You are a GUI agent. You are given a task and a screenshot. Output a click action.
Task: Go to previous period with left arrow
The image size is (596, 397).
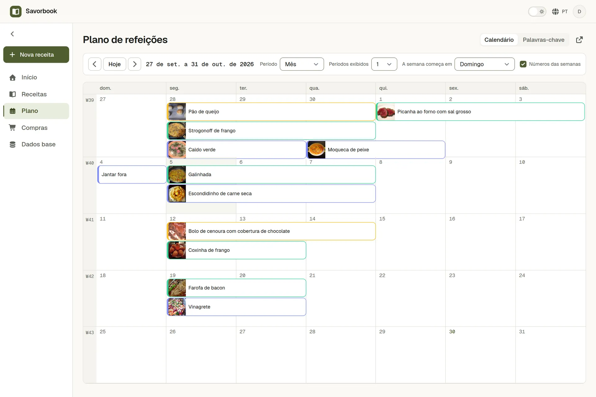(95, 64)
